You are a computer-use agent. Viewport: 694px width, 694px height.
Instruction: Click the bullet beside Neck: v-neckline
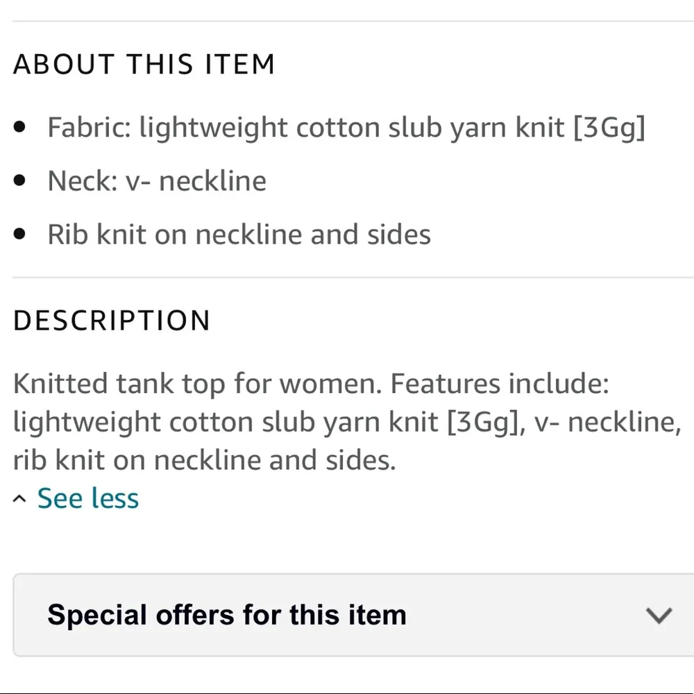click(19, 180)
